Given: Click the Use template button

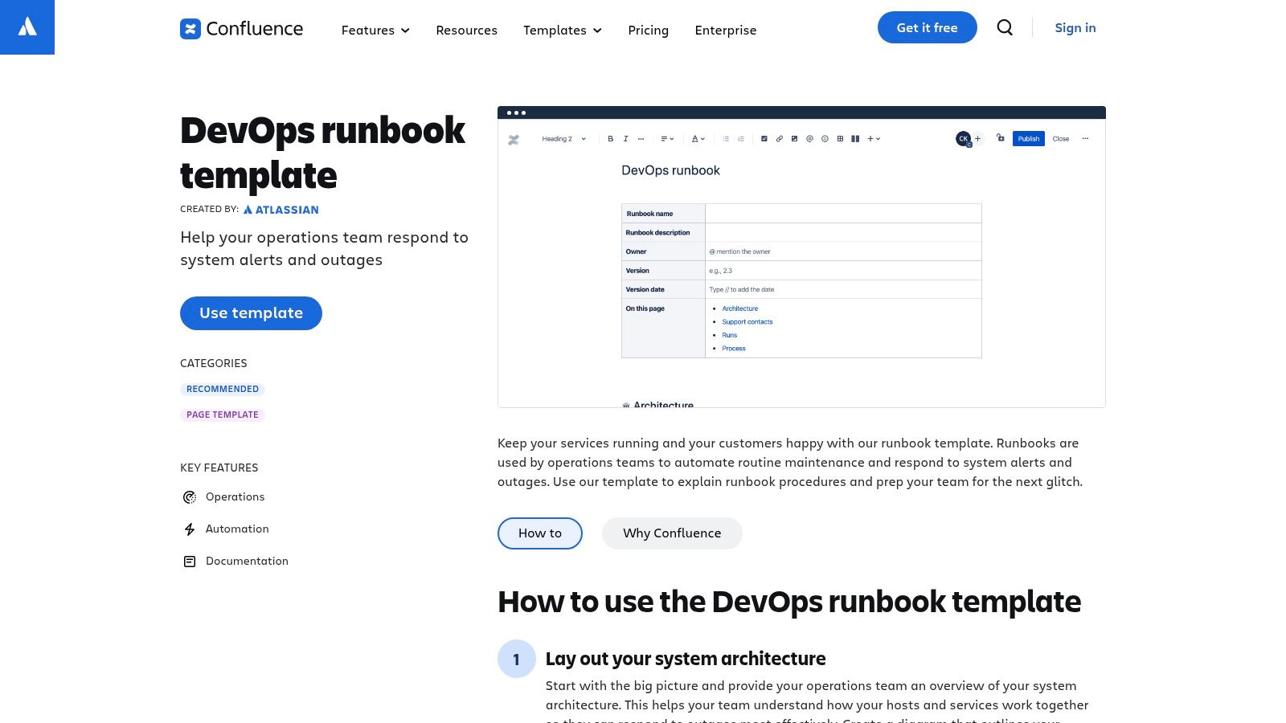Looking at the screenshot, I should point(251,312).
